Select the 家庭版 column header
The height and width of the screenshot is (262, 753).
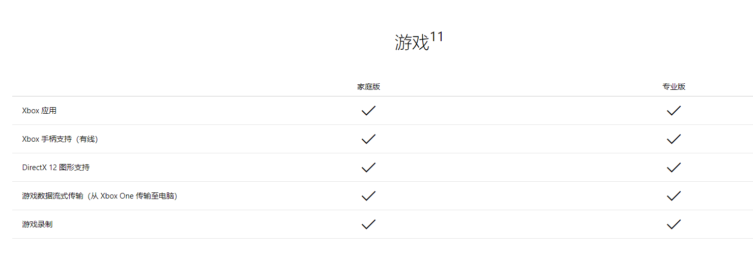tap(368, 87)
